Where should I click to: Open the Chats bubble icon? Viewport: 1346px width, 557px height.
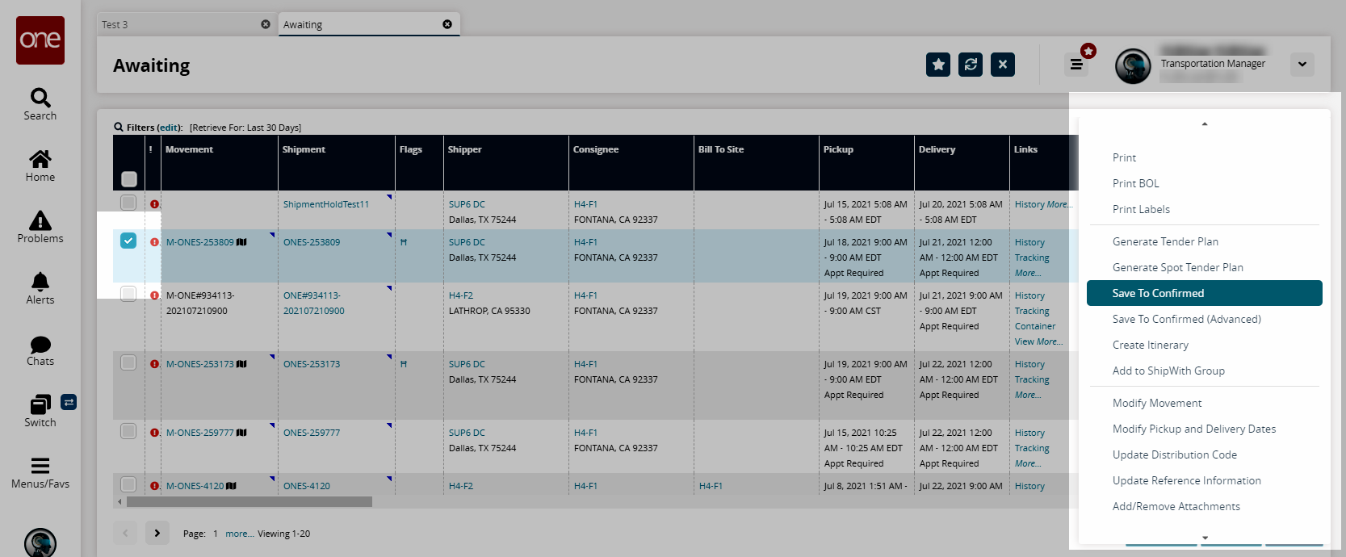tap(40, 345)
